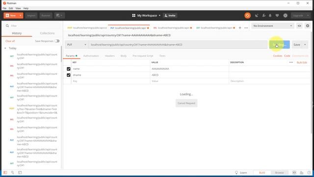Select the DEL request tab

pyautogui.click(x=172, y=28)
